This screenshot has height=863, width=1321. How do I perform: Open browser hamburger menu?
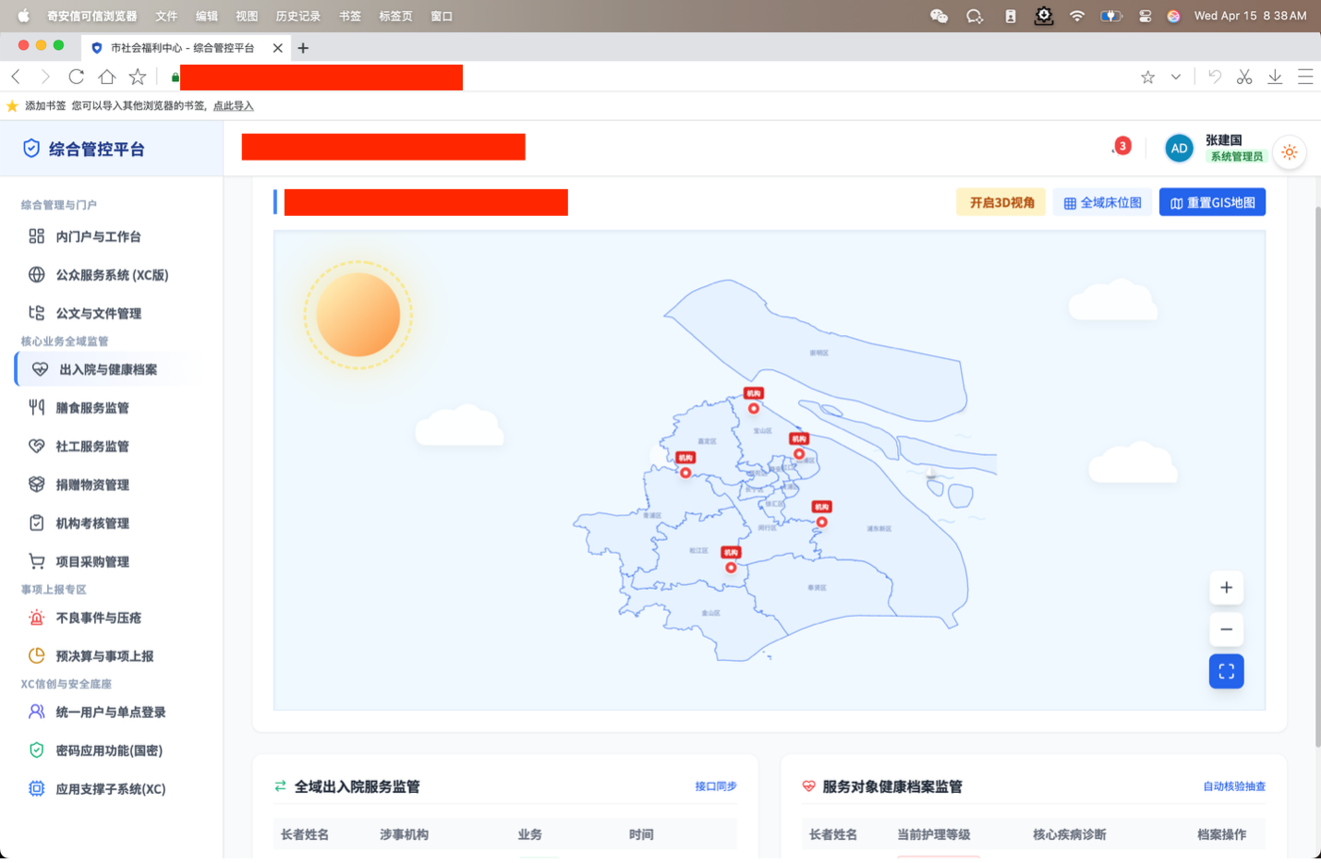tap(1305, 78)
